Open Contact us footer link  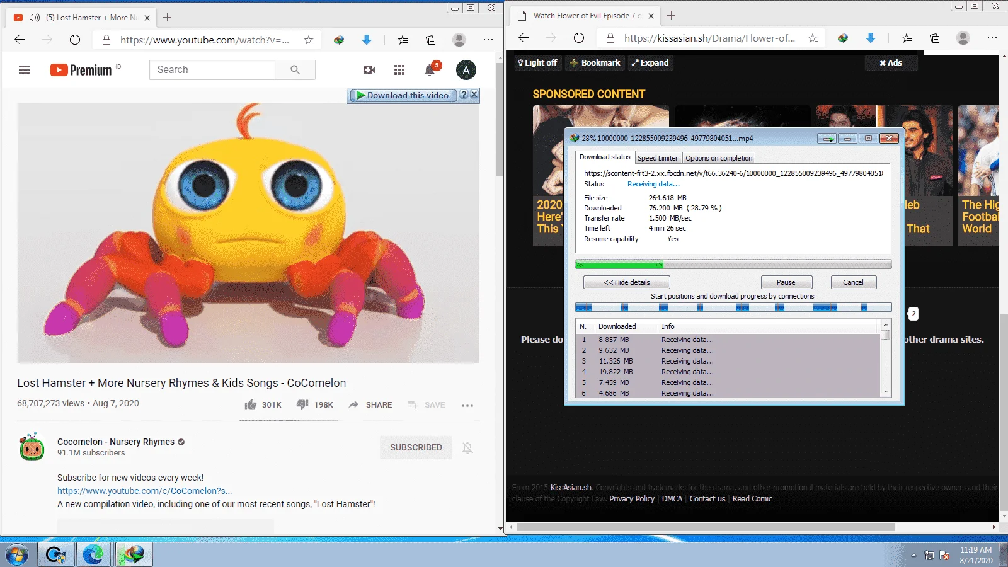click(x=707, y=499)
